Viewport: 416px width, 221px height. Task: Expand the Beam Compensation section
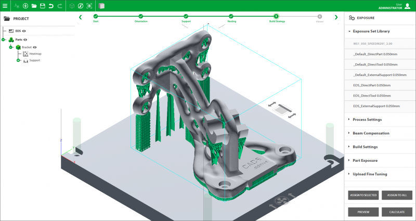(x=370, y=133)
